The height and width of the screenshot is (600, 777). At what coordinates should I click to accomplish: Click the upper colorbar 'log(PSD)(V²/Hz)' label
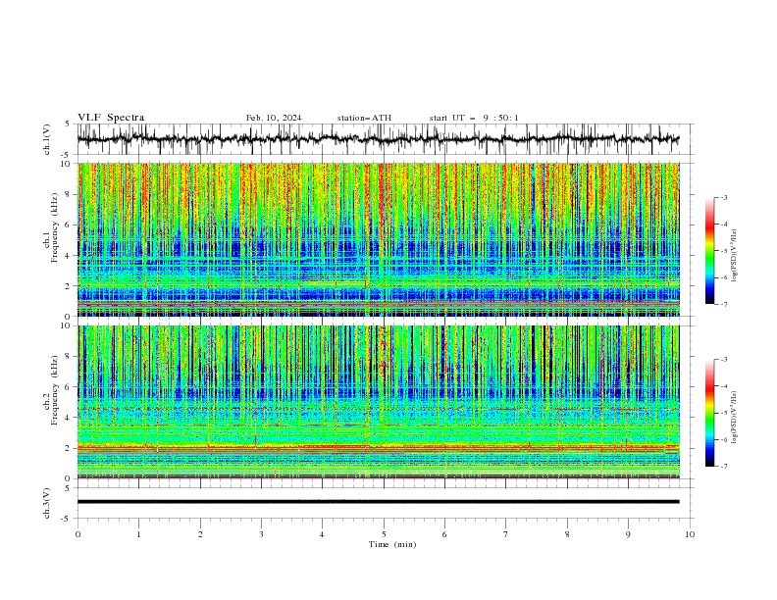pos(735,256)
